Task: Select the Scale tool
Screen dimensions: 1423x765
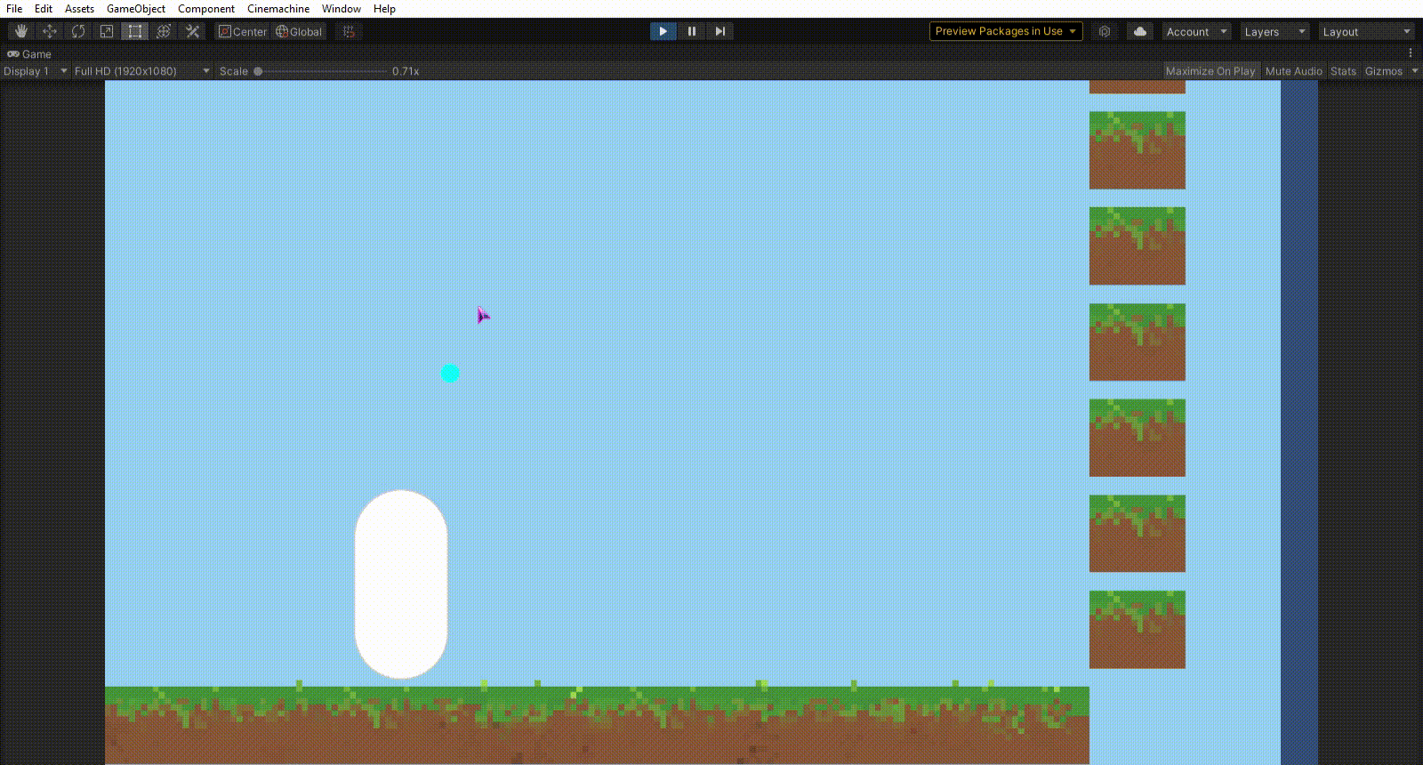Action: click(x=107, y=31)
